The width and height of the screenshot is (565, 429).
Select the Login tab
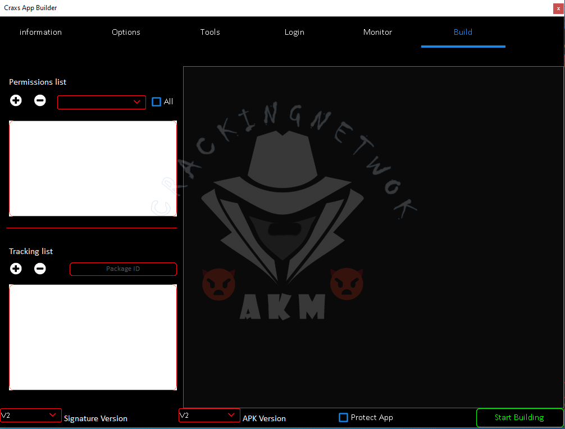[x=294, y=33]
